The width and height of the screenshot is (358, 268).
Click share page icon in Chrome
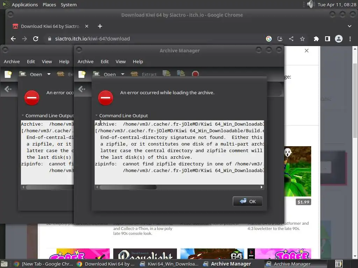291,39
